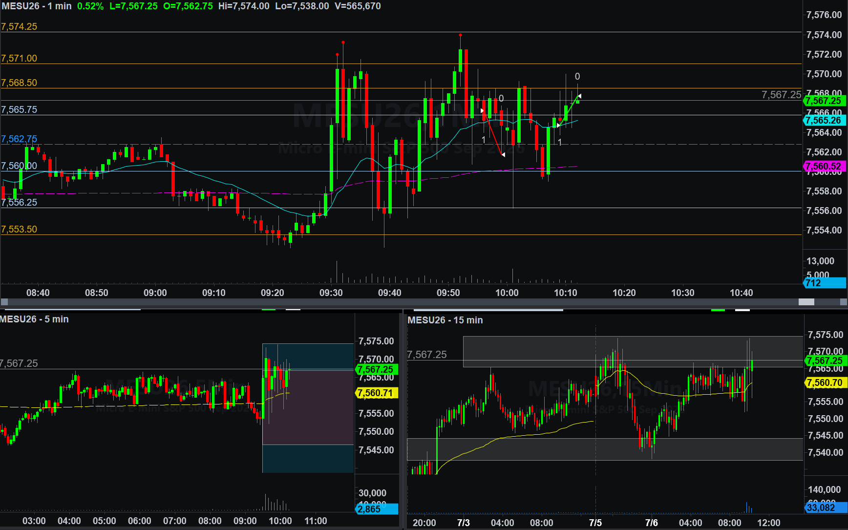Select the 0.52% change value in header

(x=90, y=6)
